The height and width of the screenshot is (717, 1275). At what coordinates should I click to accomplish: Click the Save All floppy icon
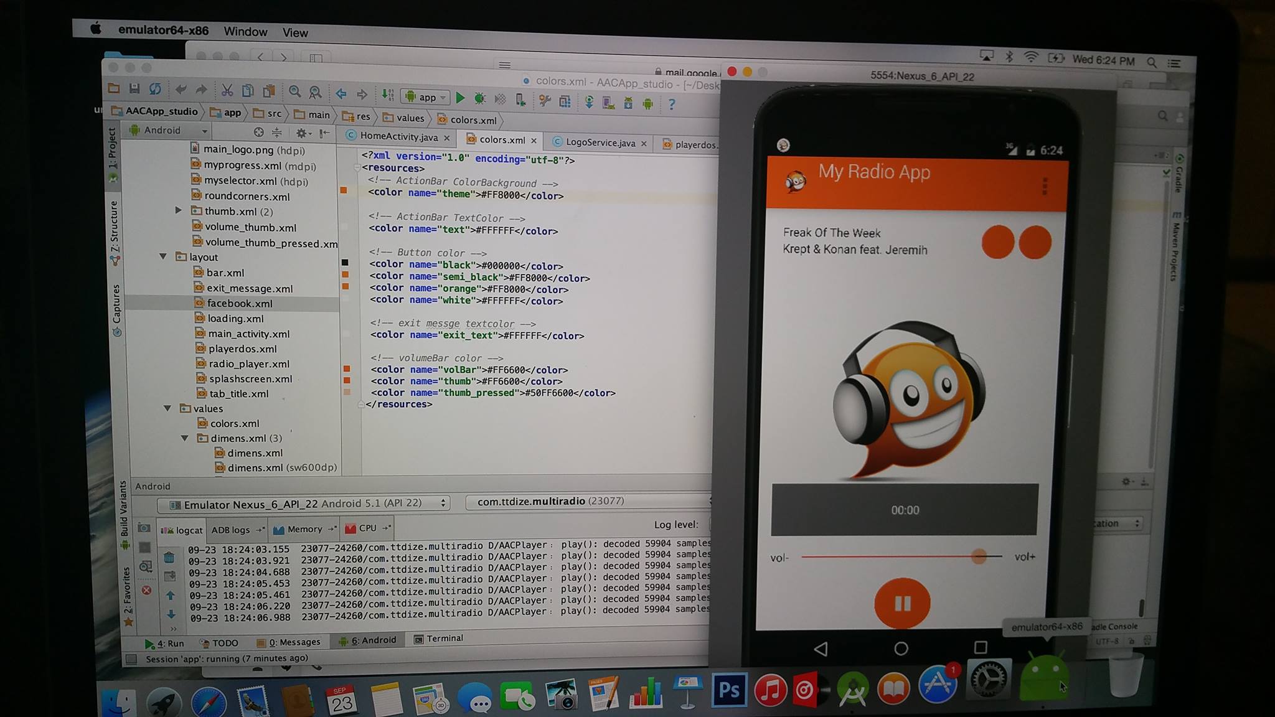coord(134,88)
